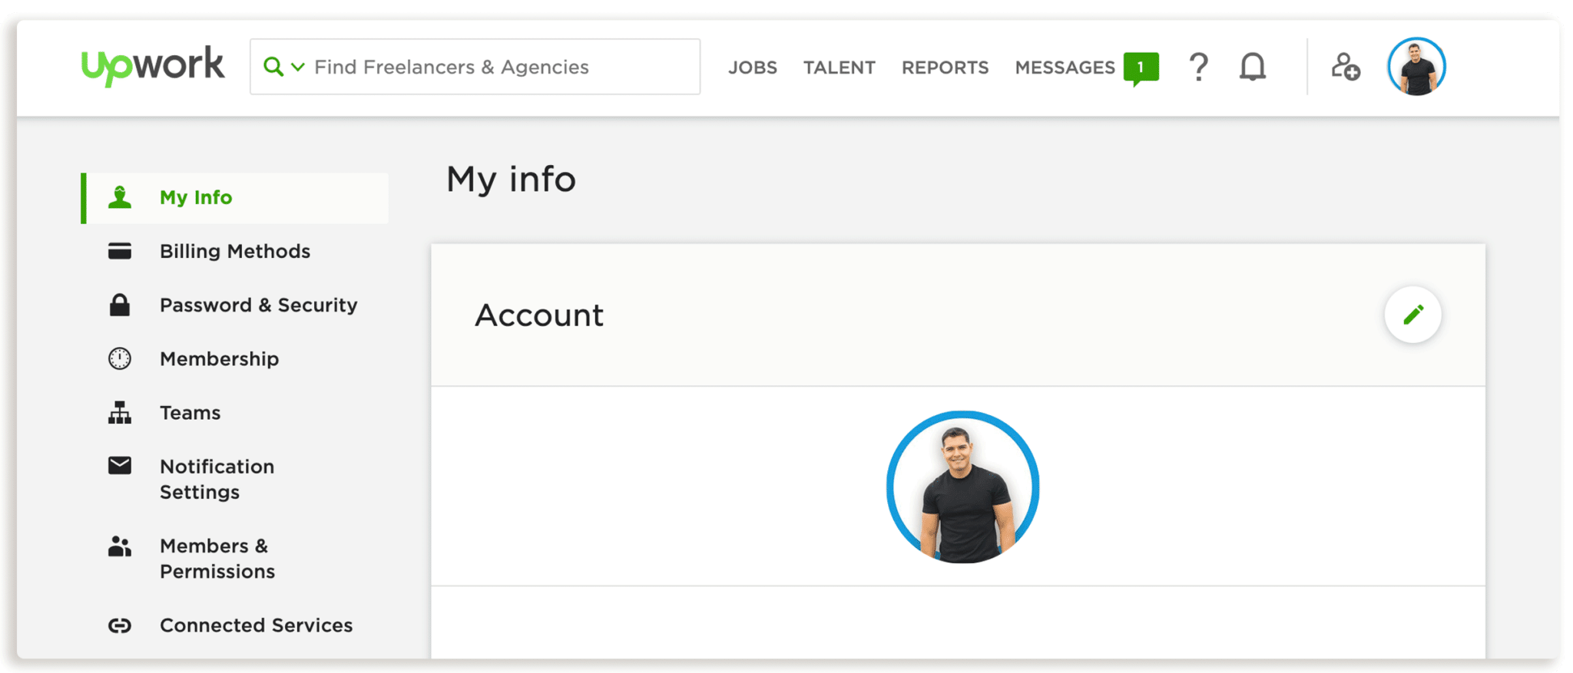Viewport: 1573px width, 673px height.
Task: Open the MESSAGES menu
Action: click(x=1067, y=67)
